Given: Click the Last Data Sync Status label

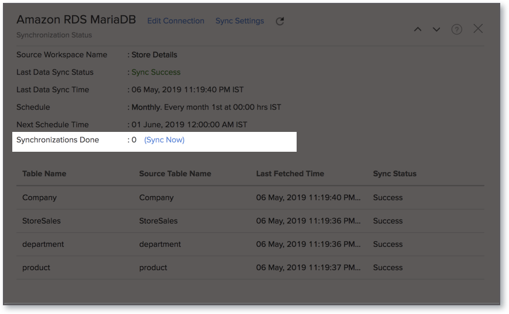Looking at the screenshot, I should [x=55, y=72].
